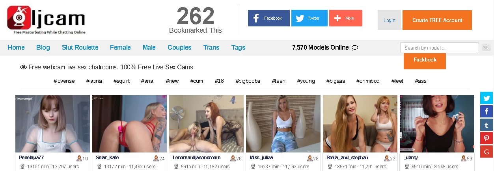This screenshot has width=494, height=171.
Task: Open the Penelopa77 profile name link
Action: pyautogui.click(x=34, y=158)
